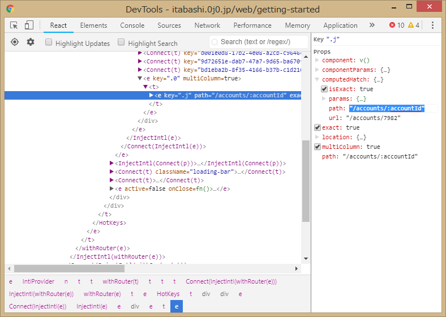Toggle the device toolbar icon
Screen dimensions: 446x317
tap(29, 25)
